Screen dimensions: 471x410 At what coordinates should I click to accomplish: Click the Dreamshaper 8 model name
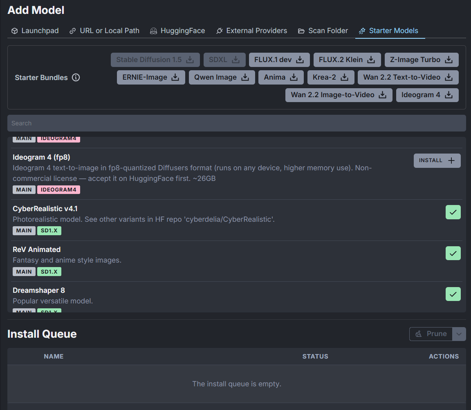(x=39, y=290)
